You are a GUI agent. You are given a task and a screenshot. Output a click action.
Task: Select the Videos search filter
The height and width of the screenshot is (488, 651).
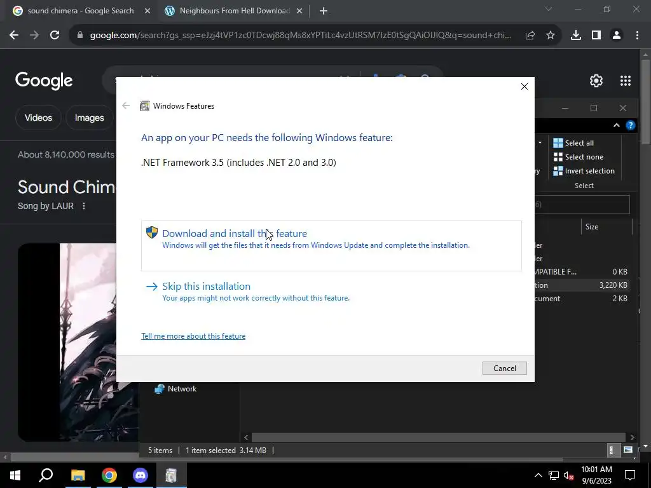click(x=38, y=118)
